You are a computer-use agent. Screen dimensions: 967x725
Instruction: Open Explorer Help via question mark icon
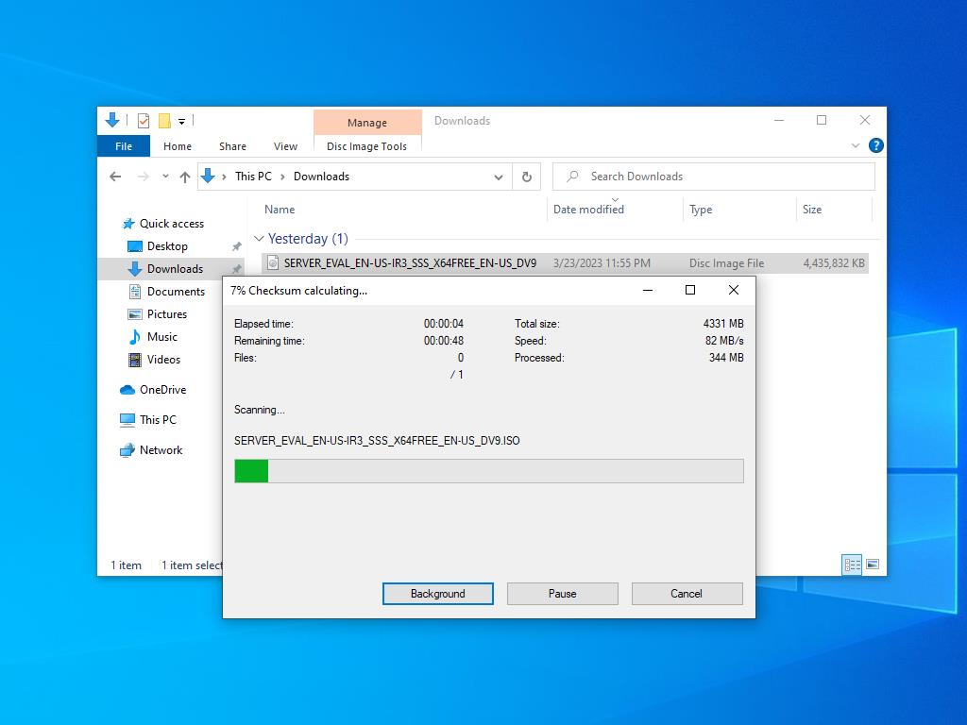tap(875, 145)
